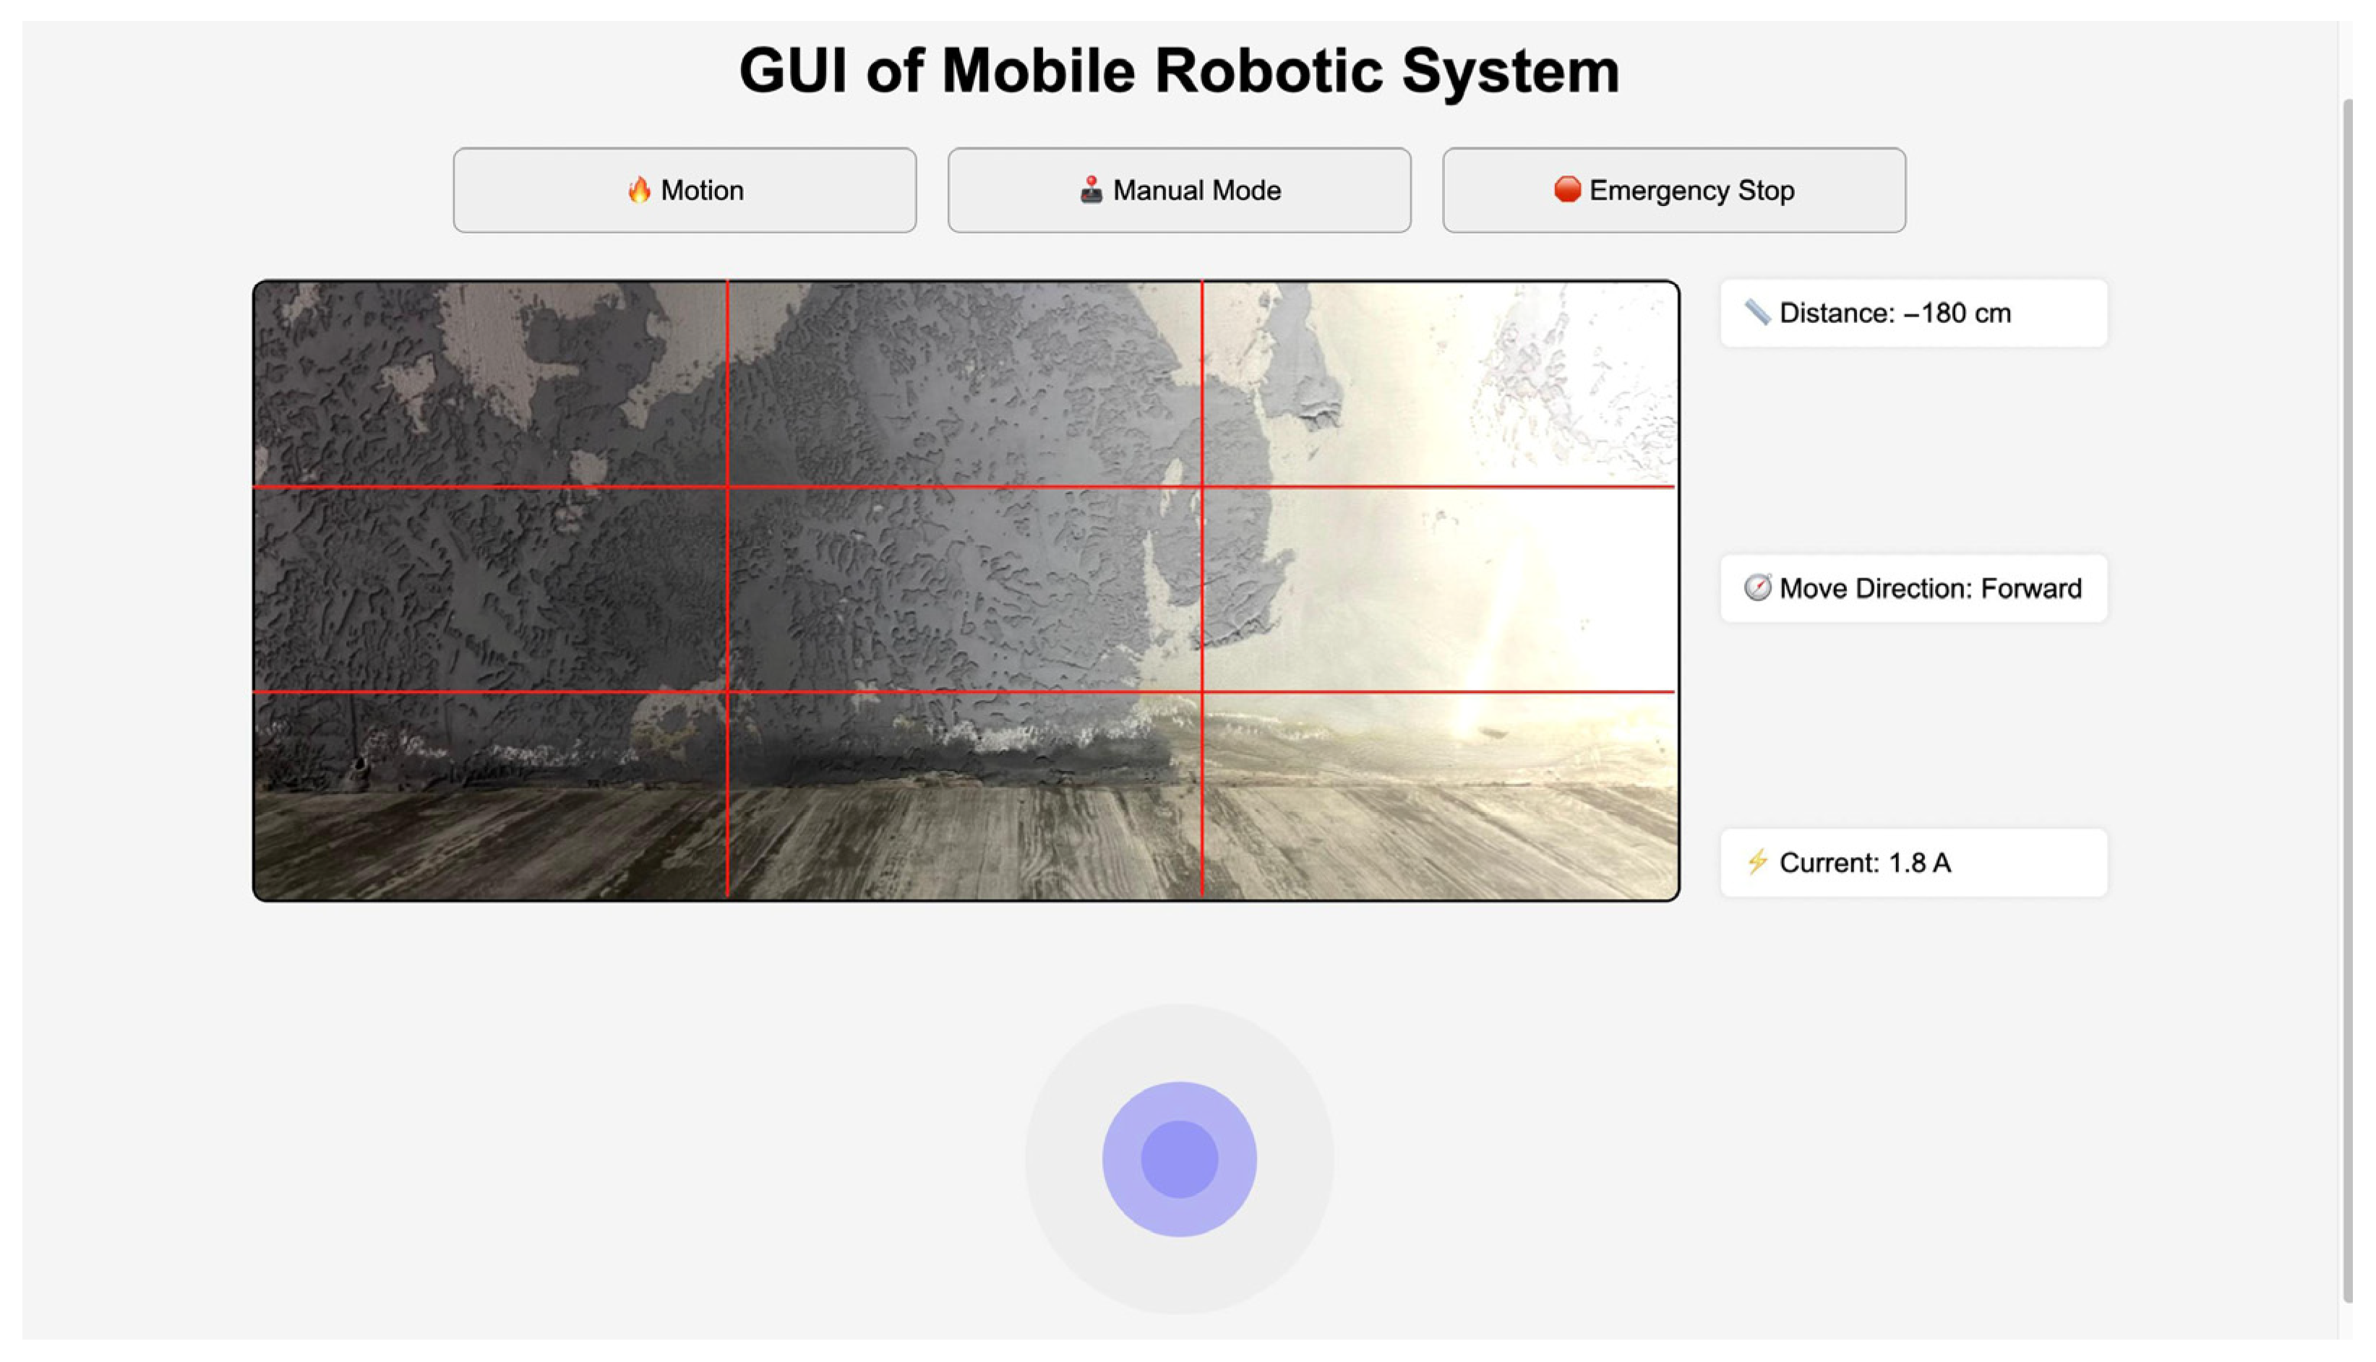Click the joystick center knob
This screenshot has height=1362, width=2376.
coord(1179,1159)
